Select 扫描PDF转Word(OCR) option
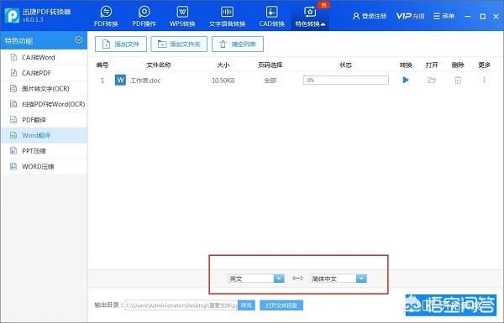 pos(44,104)
